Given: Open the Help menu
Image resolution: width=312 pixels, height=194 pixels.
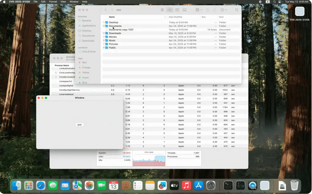Looking at the screenshot, I should click(85, 2).
